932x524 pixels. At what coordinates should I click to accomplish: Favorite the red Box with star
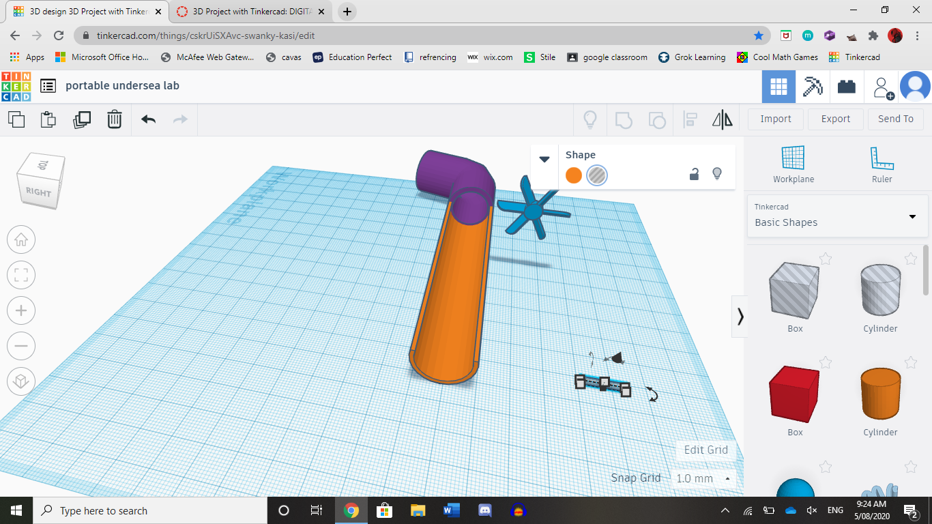coord(826,362)
